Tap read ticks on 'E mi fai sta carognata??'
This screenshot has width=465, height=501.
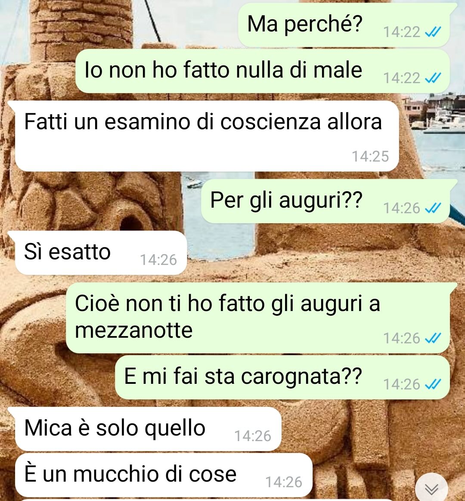coord(433,384)
